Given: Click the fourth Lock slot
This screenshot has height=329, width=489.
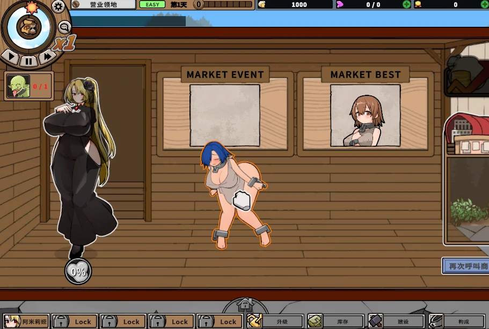Looking at the screenshot, I should (x=220, y=321).
